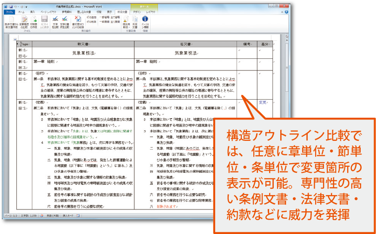Click the delete format-change comments icon
376x234 pixels.
click(x=78, y=20)
